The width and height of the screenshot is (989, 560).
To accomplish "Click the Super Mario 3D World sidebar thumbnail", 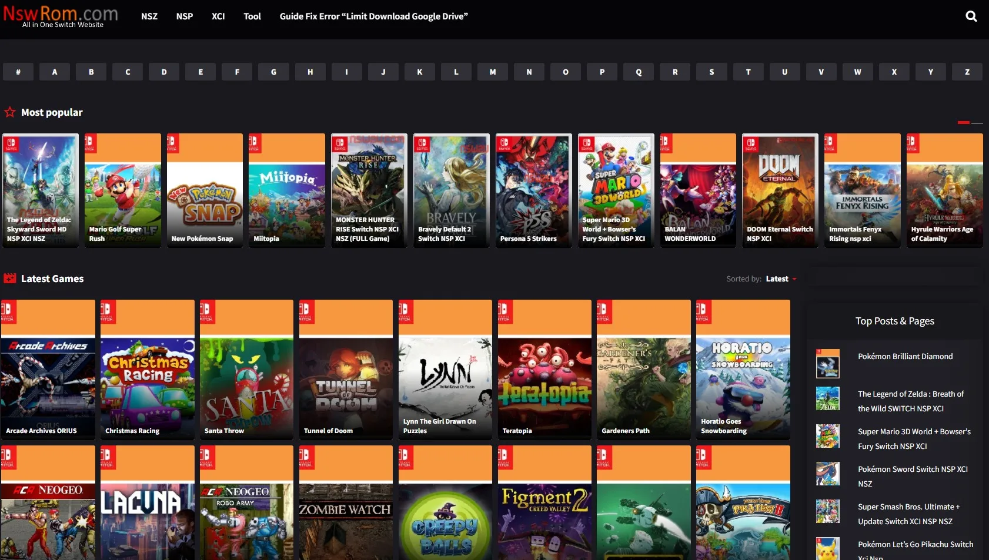I will [x=828, y=436].
